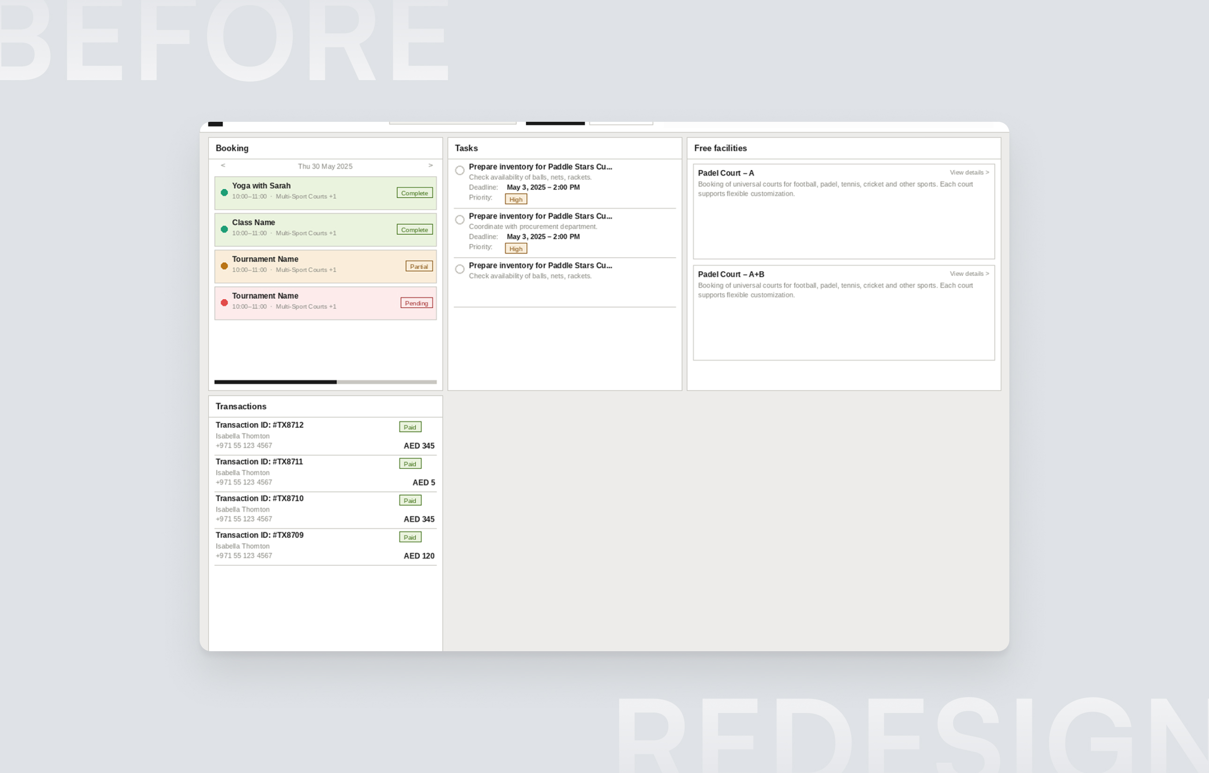Mark the 'Coordinate with procurement department' task as done
This screenshot has height=773, width=1209.
tap(459, 220)
